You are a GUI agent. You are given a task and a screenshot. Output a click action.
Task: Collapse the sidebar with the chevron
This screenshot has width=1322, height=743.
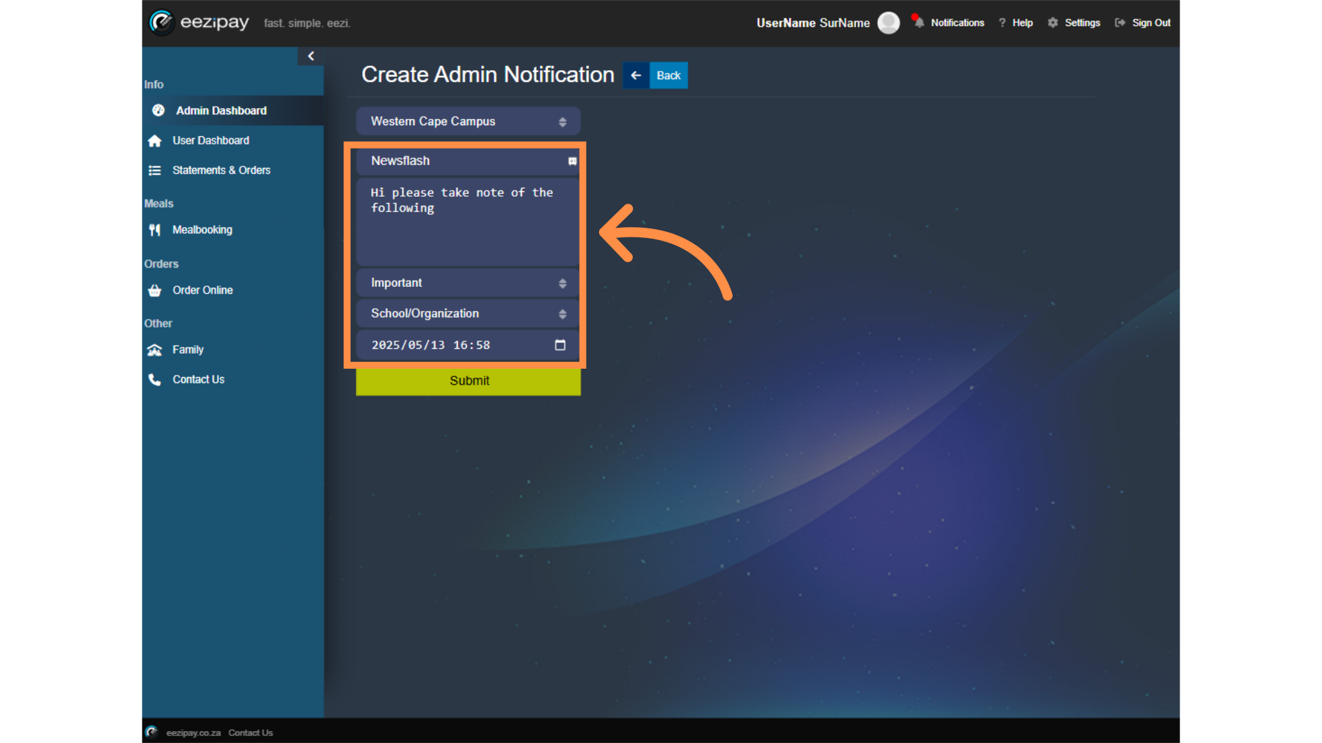(311, 56)
